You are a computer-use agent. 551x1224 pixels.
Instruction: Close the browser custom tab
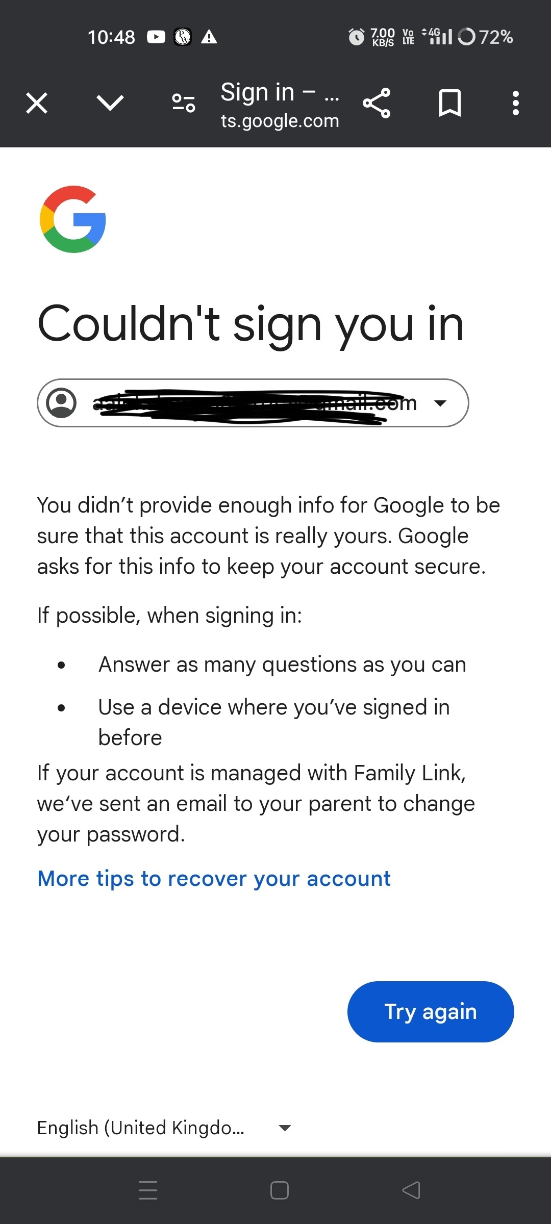click(x=37, y=103)
